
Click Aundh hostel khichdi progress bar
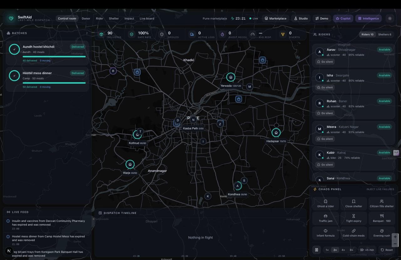[x=54, y=57]
